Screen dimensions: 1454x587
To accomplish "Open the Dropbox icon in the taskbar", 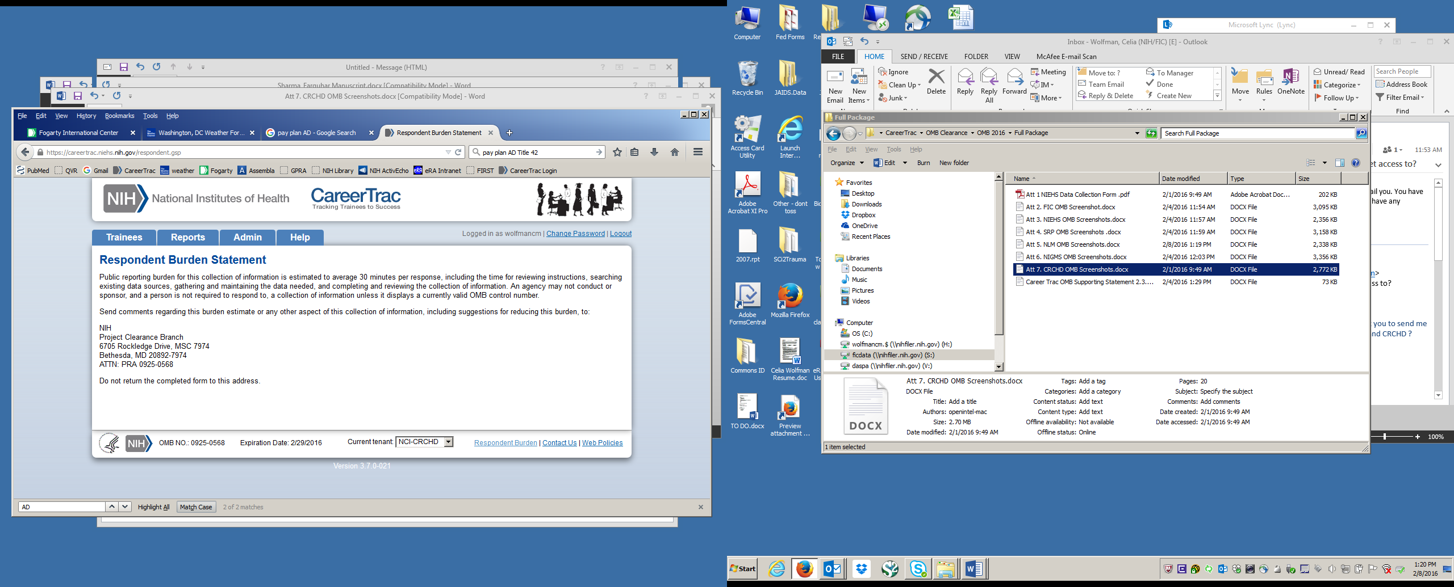I will [x=861, y=568].
